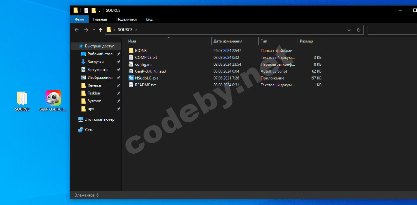The height and width of the screenshot is (205, 417).
Task: Sort files by Дата изменения column
Action: click(228, 41)
